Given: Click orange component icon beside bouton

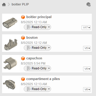Looking at the screenshot, I should click(x=23, y=38).
